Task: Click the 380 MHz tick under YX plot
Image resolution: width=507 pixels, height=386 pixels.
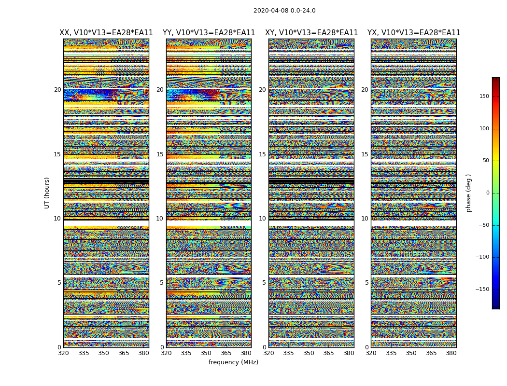Action: 451,353
